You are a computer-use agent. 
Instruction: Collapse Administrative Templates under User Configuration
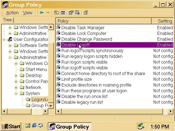tap(10, 58)
